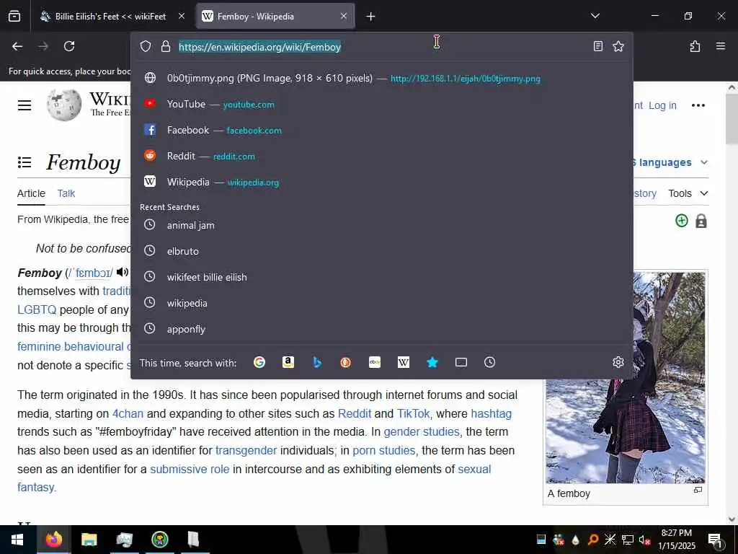Bookmark this page with star icon
The image size is (738, 554).
point(618,46)
